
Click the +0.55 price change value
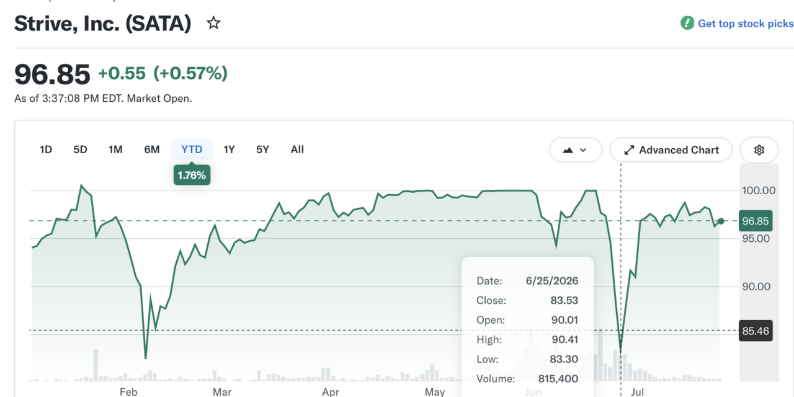point(122,74)
